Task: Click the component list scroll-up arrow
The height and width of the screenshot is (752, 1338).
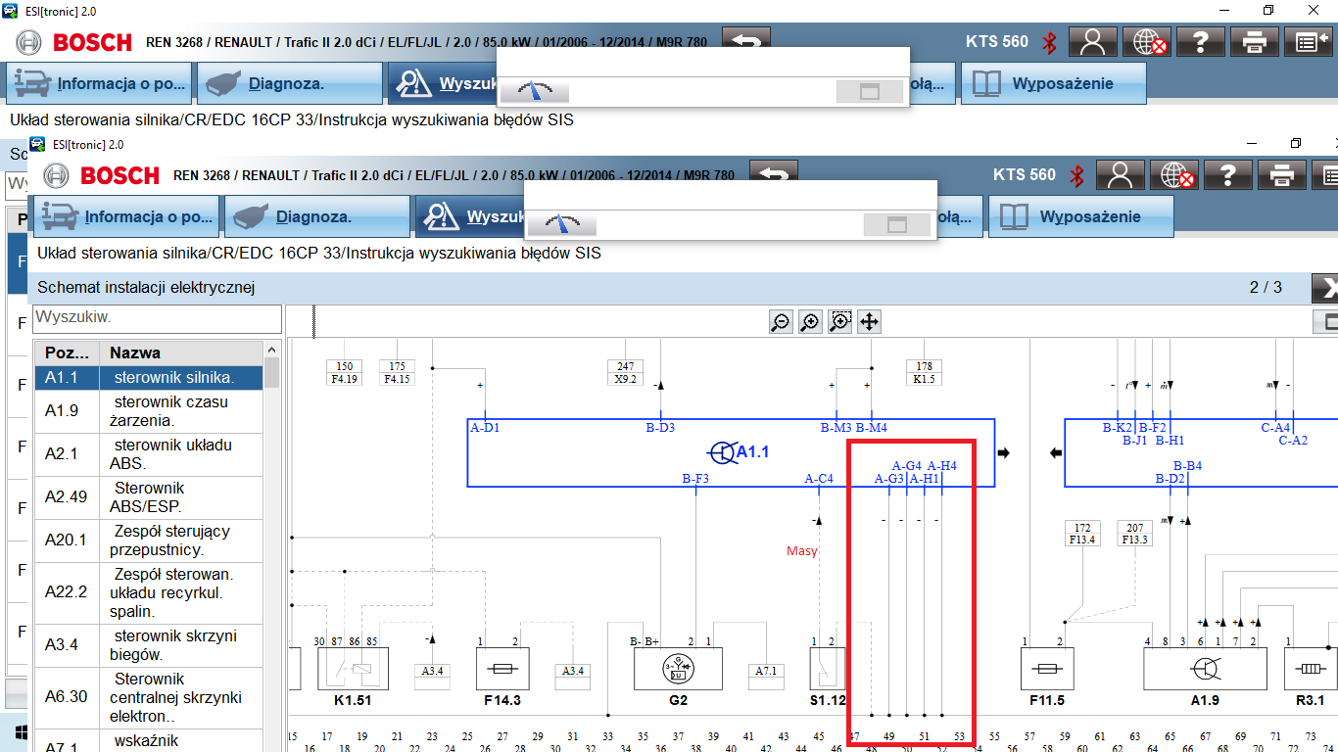Action: [272, 349]
